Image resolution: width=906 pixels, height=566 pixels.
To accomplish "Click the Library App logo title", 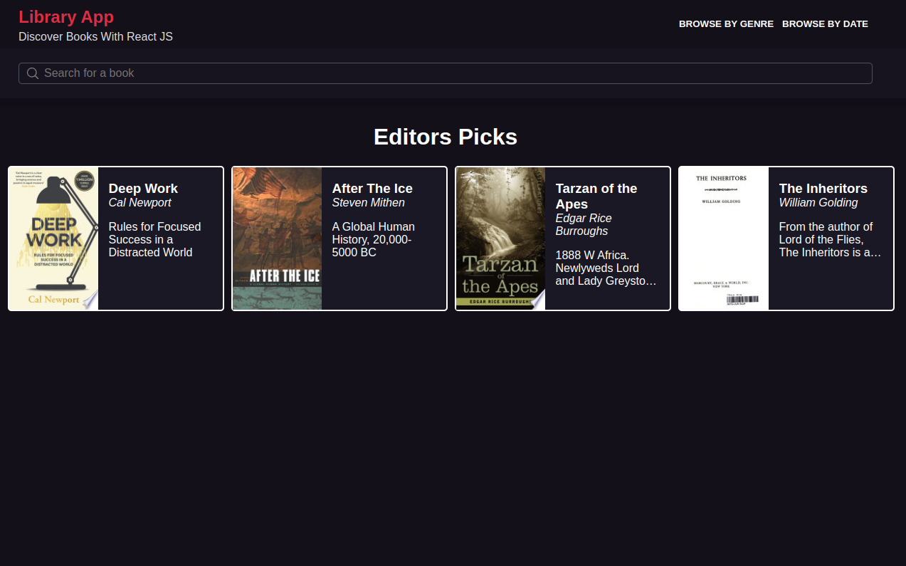I will tap(66, 17).
